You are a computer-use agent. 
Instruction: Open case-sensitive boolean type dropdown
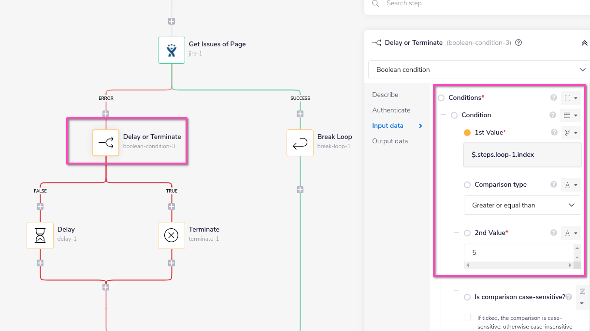click(582, 297)
